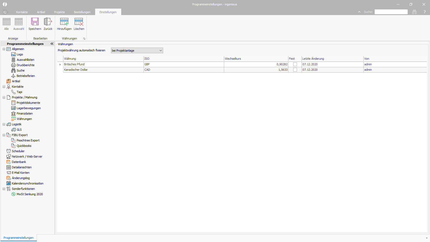Screen dimensions: 430x242
Task: Collapse the Projekte / Mahnung node
Action: pos(4,97)
